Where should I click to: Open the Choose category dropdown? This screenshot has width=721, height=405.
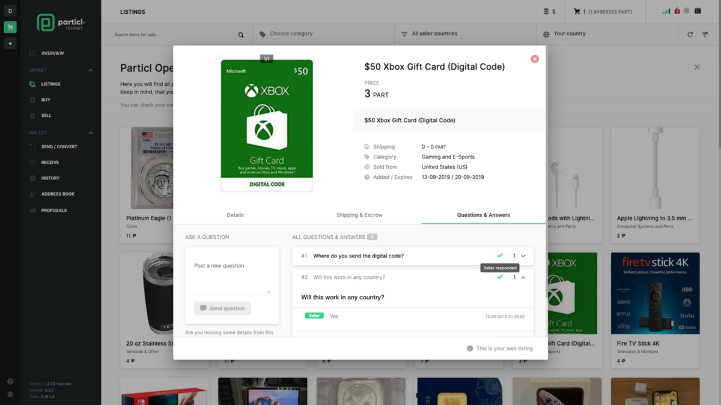coord(324,34)
